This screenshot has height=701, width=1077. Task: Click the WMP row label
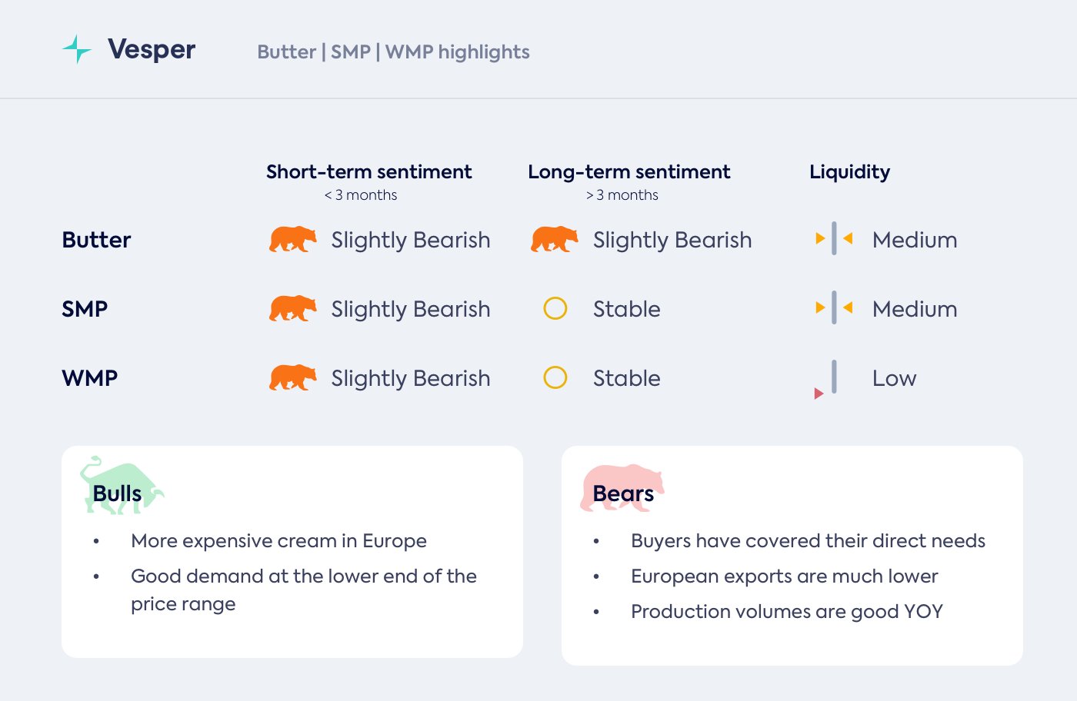pos(90,378)
